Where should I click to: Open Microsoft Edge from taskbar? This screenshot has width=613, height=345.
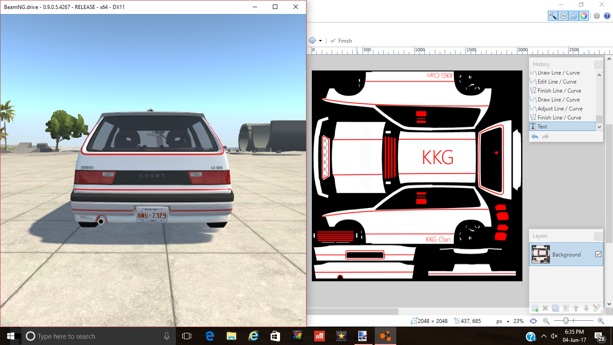(x=210, y=336)
